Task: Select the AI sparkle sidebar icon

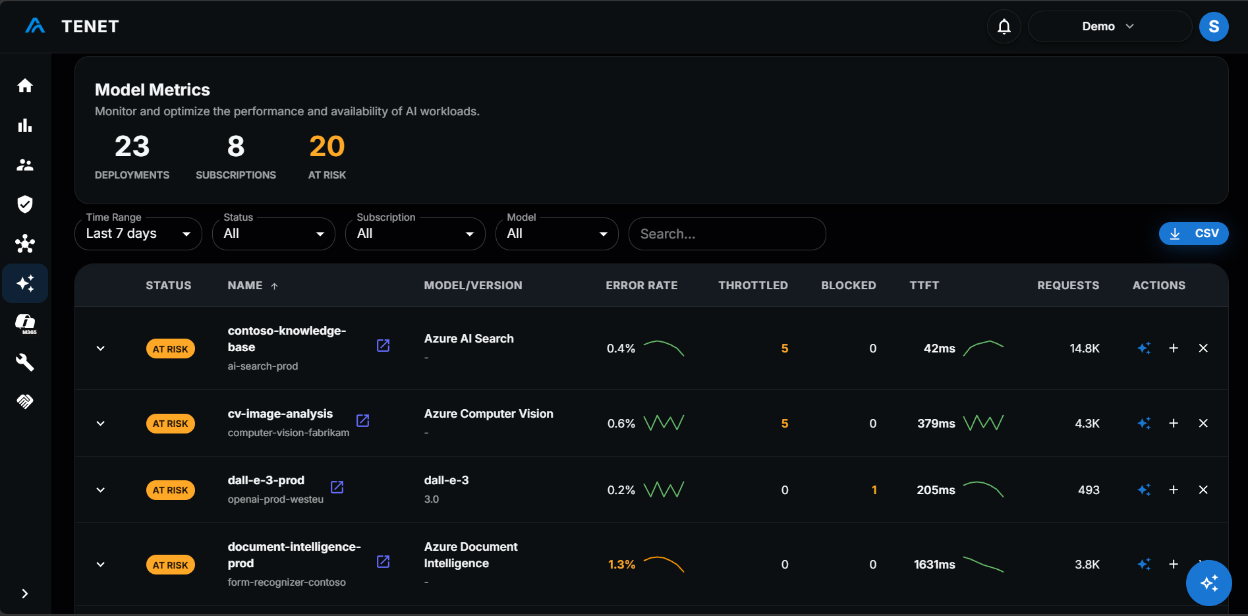Action: (x=25, y=283)
